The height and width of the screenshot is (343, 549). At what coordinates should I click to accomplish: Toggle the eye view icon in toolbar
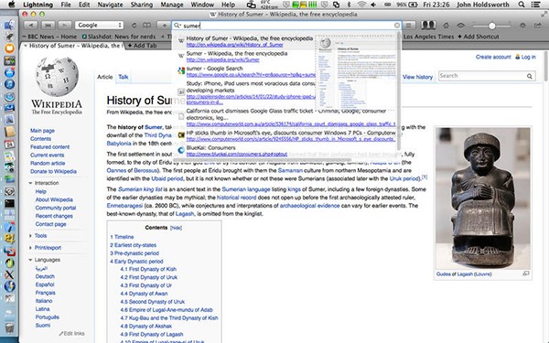click(x=461, y=26)
